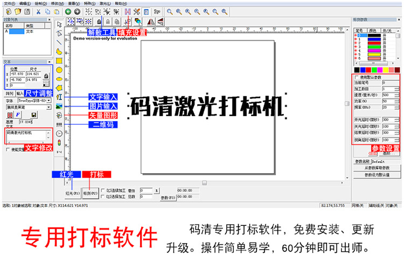This screenshot has height=277, width=404.
Task: Open the 帮助(H) menu
Action: click(x=121, y=4)
